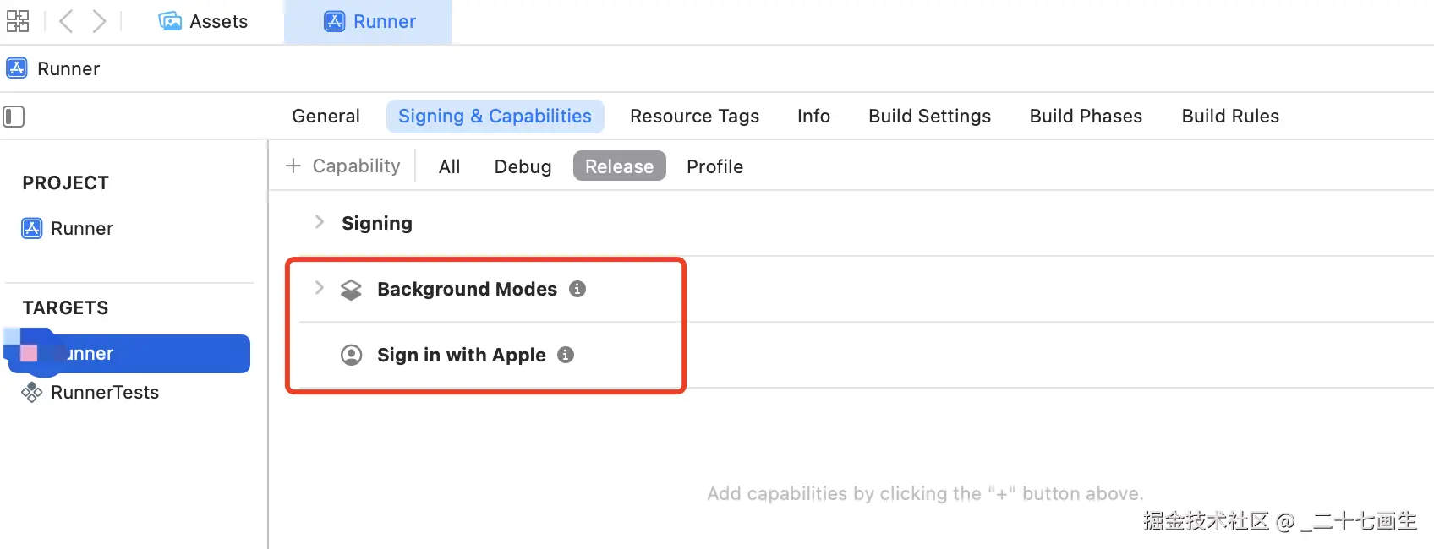The image size is (1434, 549).
Task: Expand the Signing section
Action: coord(319,222)
